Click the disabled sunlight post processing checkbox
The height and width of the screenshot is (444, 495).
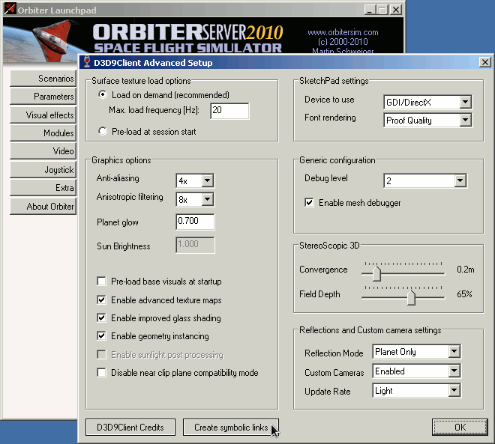tap(102, 354)
